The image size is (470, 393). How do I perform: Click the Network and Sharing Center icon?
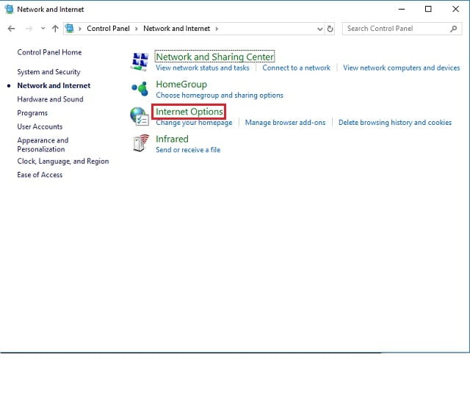140,62
